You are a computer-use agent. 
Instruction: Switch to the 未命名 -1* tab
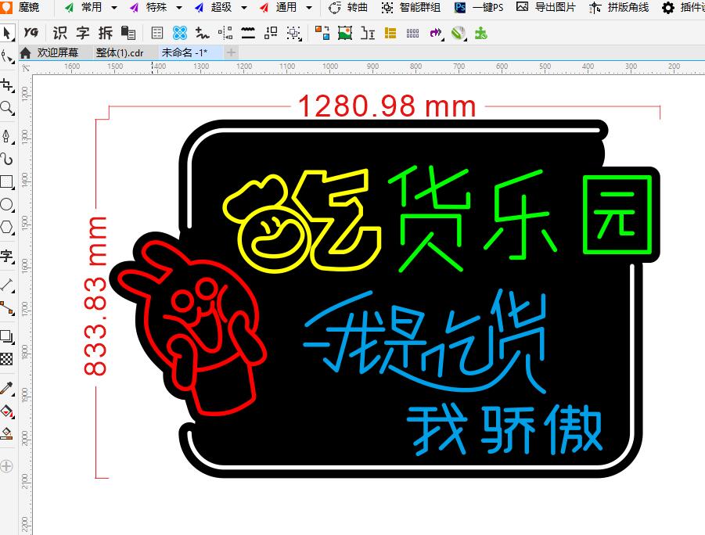click(x=185, y=52)
